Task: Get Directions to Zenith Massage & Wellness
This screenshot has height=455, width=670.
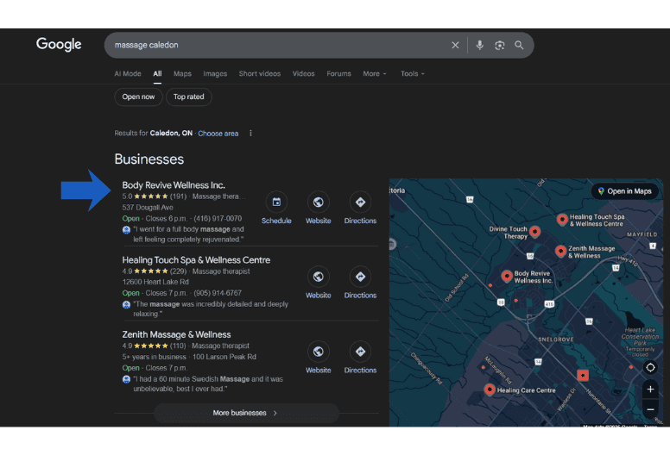Action: 360,352
